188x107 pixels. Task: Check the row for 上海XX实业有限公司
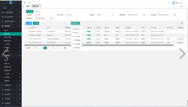[26, 39]
